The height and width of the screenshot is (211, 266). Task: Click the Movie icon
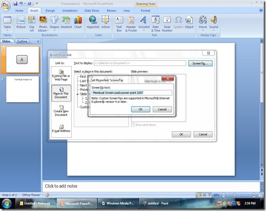tap(203, 20)
